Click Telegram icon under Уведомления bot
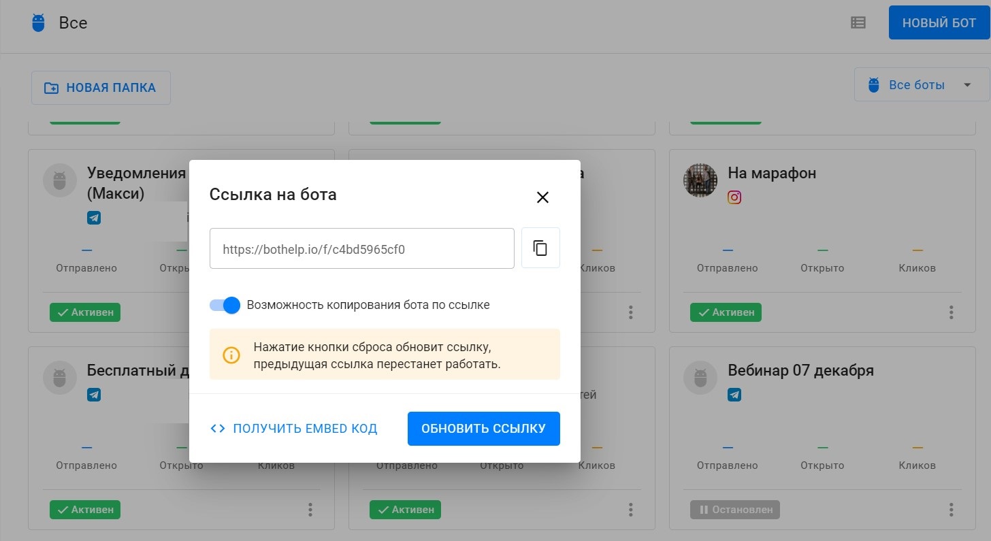This screenshot has height=541, width=991. coord(94,218)
